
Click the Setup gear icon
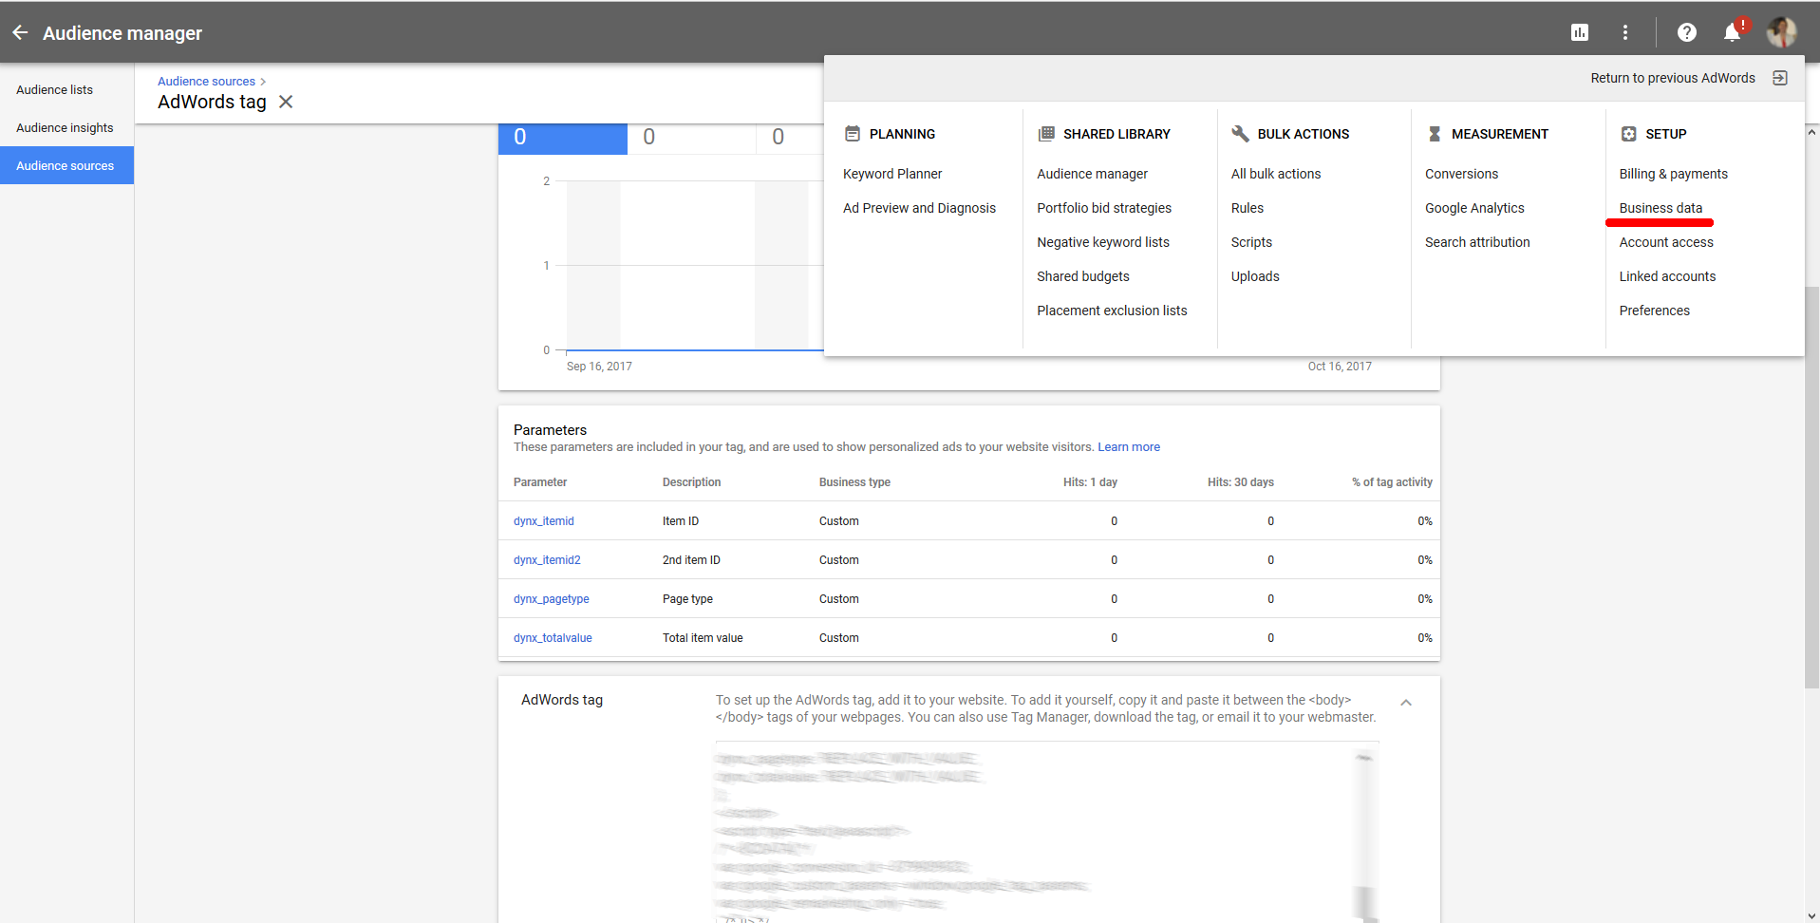click(x=1626, y=133)
